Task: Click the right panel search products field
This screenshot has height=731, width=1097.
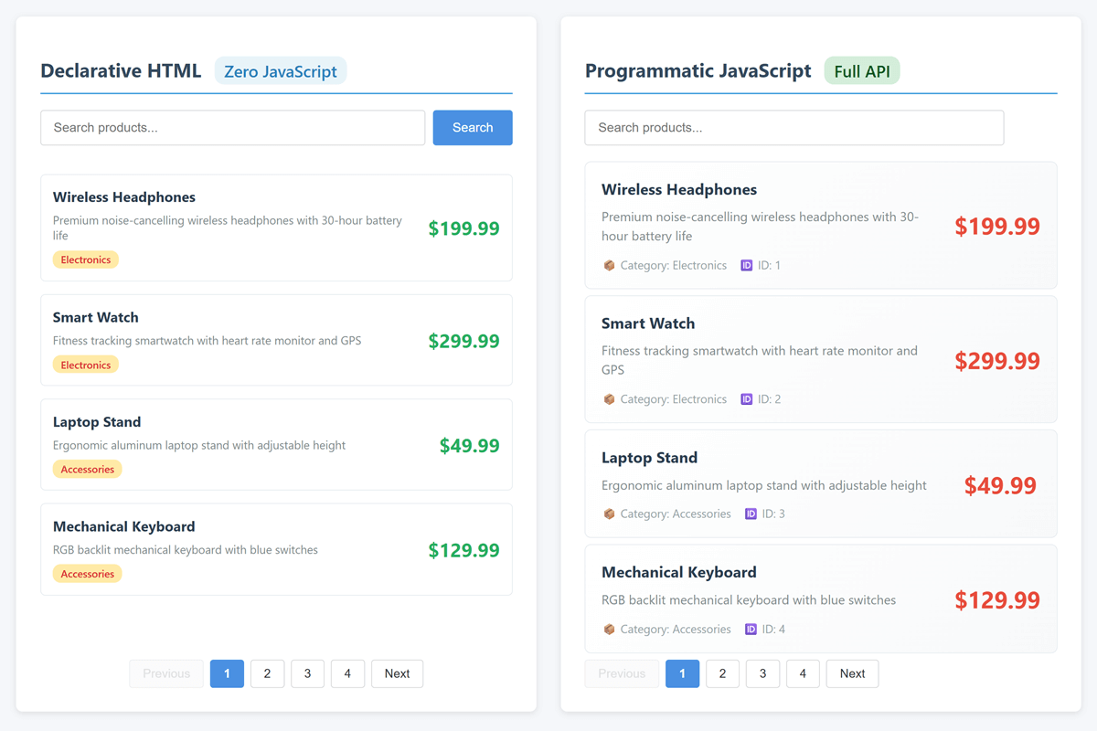Action: [793, 127]
